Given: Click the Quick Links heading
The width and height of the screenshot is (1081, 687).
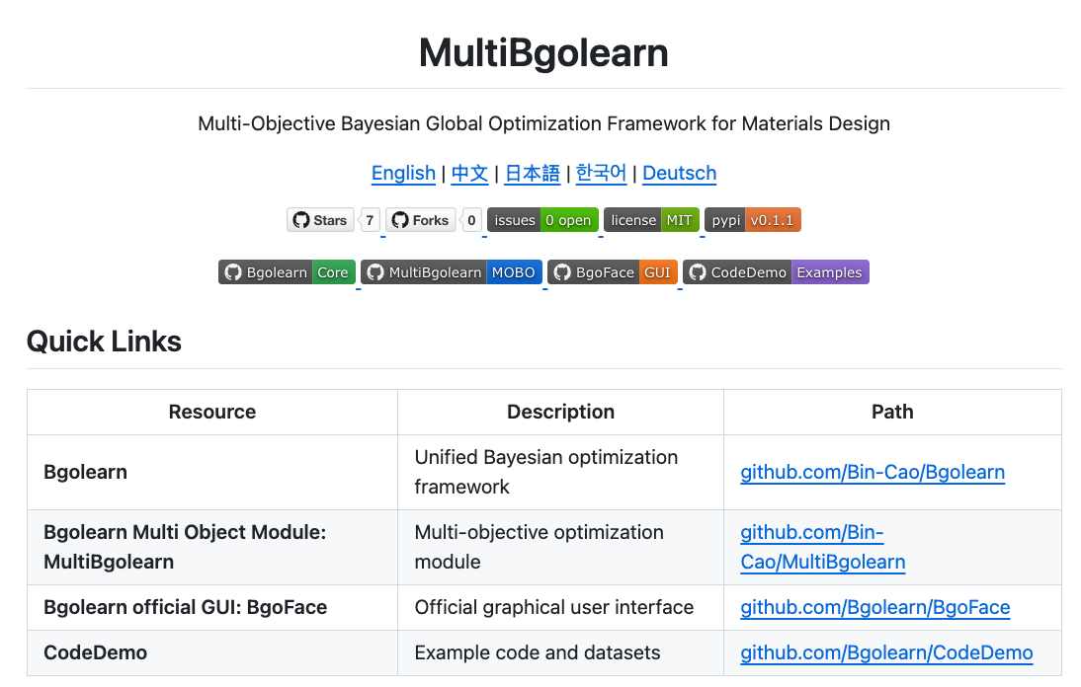Looking at the screenshot, I should pyautogui.click(x=104, y=342).
